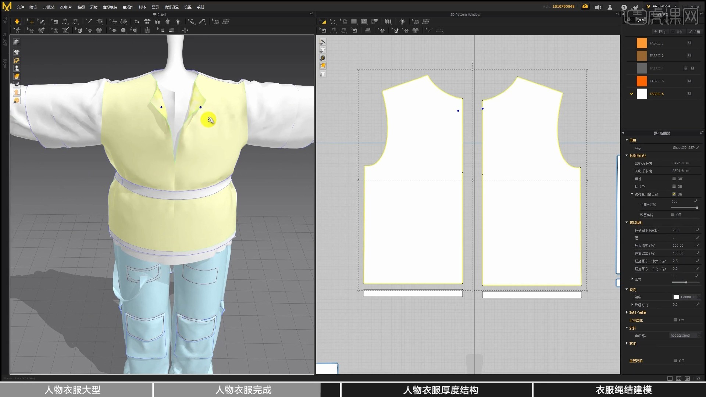706x397 pixels.
Task: Open the orange cloud account icon
Action: [585, 7]
